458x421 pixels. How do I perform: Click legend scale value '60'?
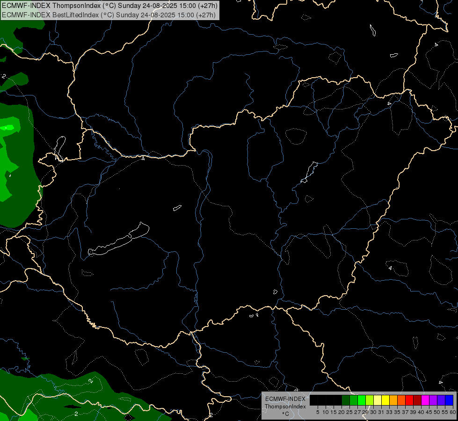coord(453,412)
